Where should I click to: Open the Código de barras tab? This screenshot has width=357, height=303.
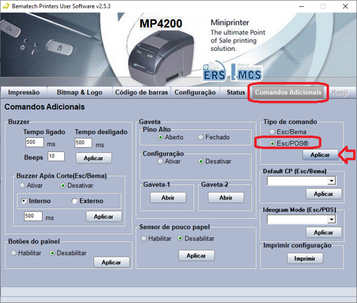141,92
